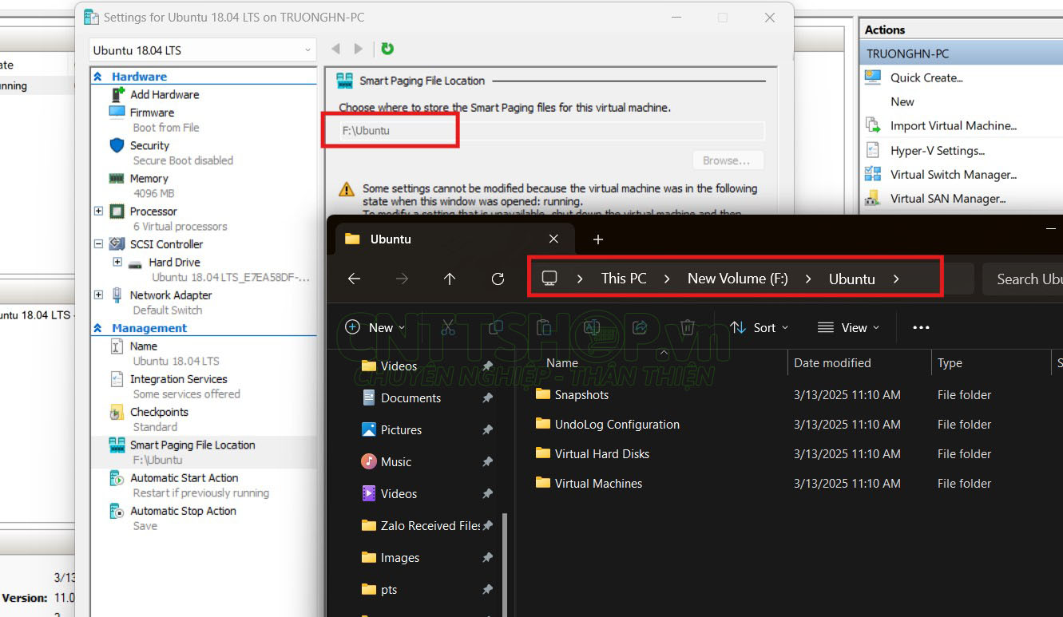Select the Name management item

point(144,346)
